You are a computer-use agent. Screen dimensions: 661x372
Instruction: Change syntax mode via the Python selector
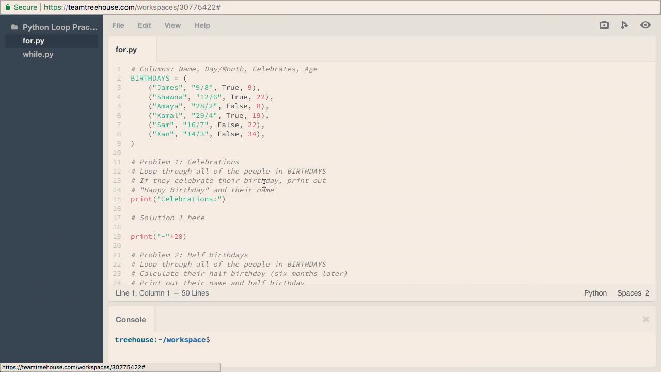[x=595, y=293]
